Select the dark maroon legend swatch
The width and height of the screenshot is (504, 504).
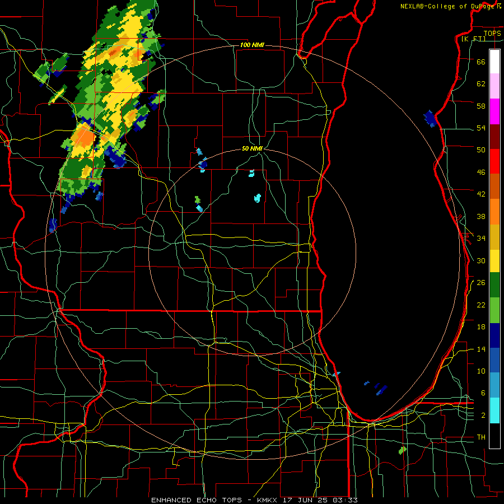pyautogui.click(x=494, y=136)
